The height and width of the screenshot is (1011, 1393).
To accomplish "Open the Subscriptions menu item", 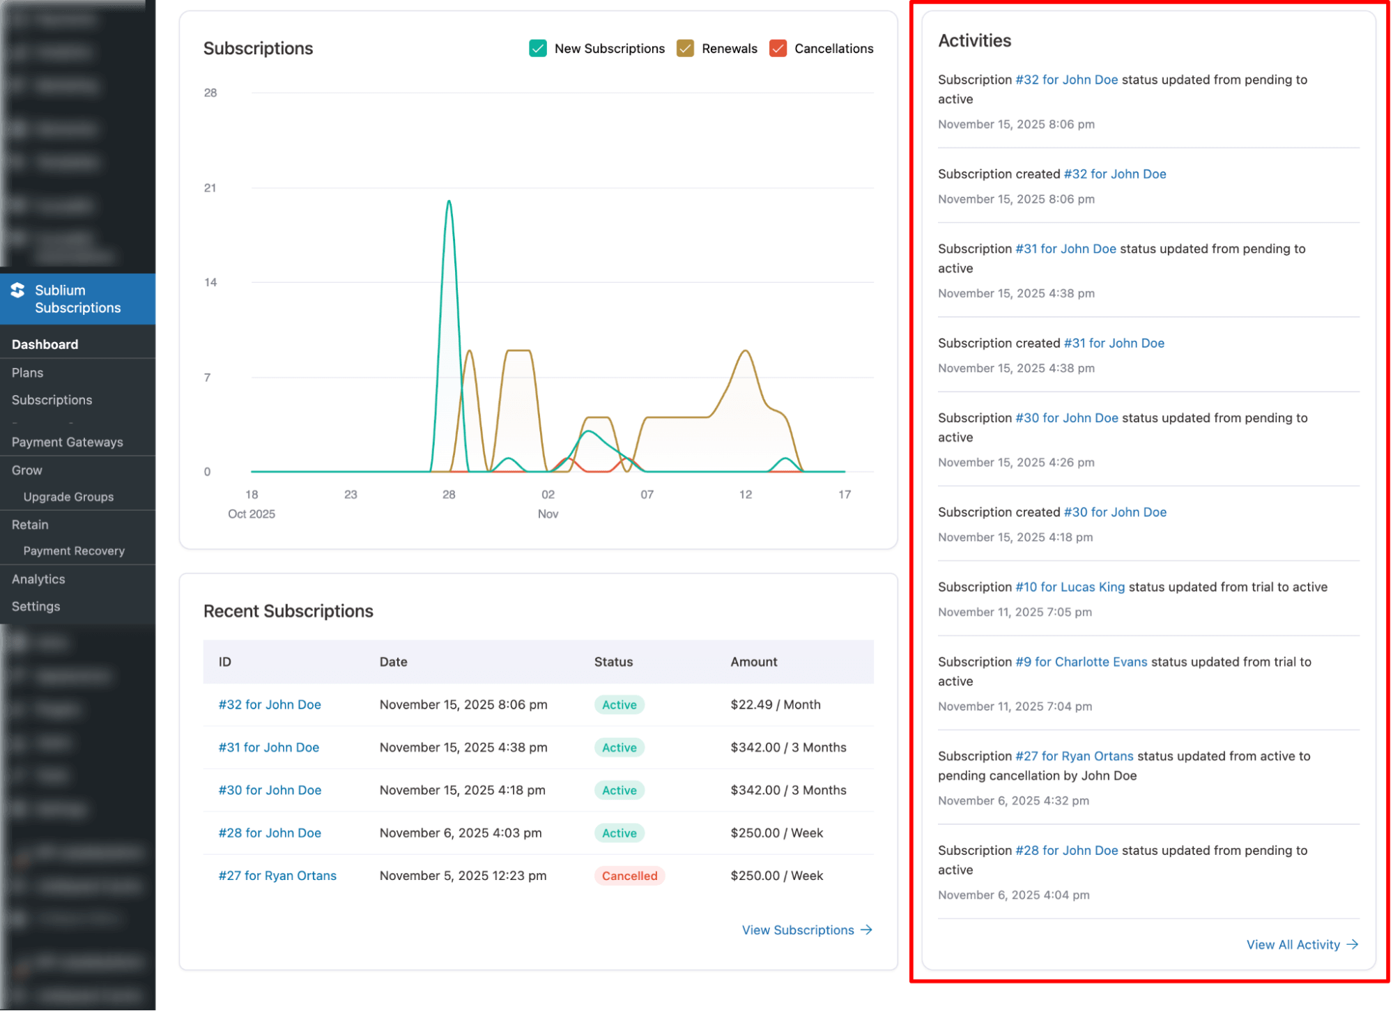I will [52, 399].
